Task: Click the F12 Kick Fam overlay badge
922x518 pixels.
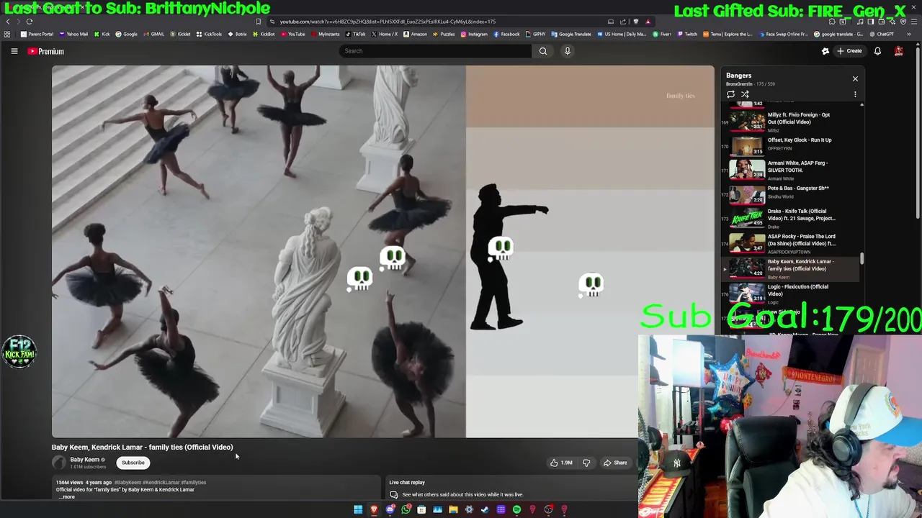Action: click(x=19, y=352)
